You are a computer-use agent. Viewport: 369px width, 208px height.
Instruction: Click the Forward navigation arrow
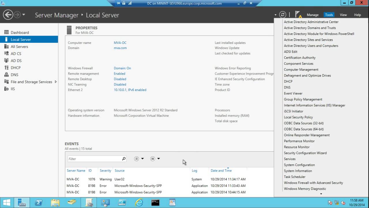click(17, 15)
